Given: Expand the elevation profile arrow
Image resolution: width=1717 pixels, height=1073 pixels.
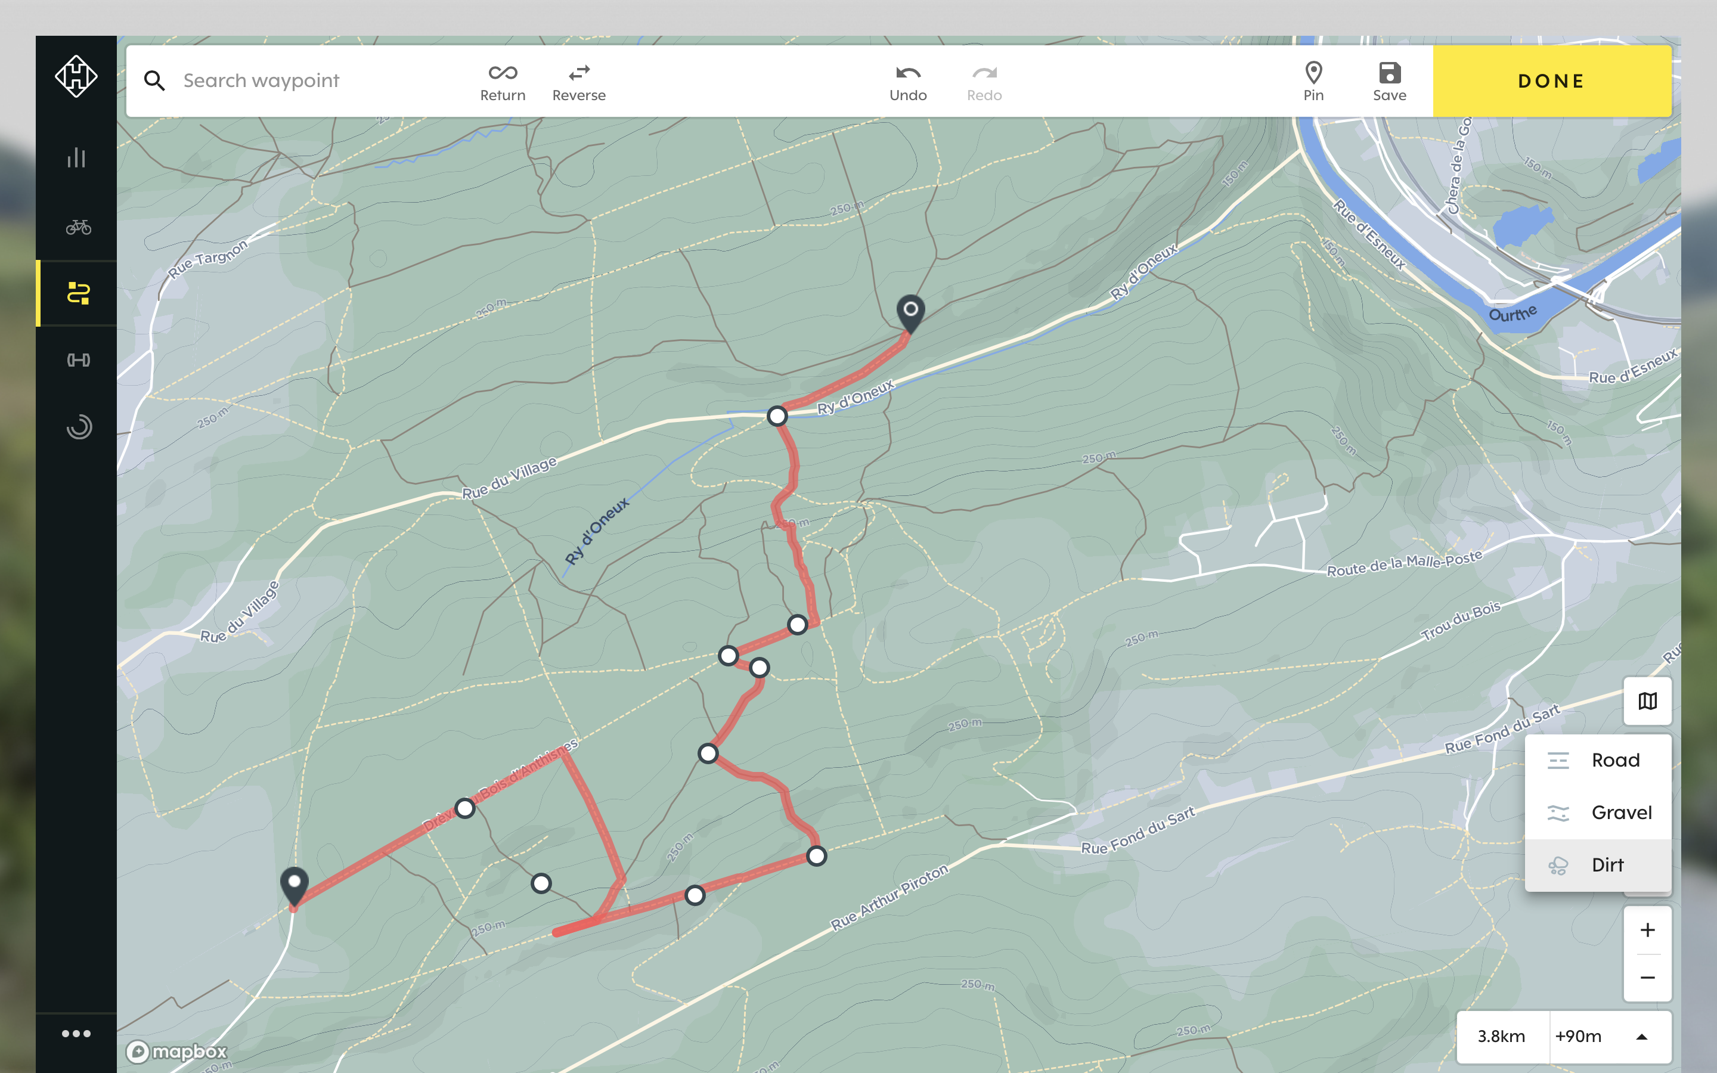Looking at the screenshot, I should click(1641, 1037).
